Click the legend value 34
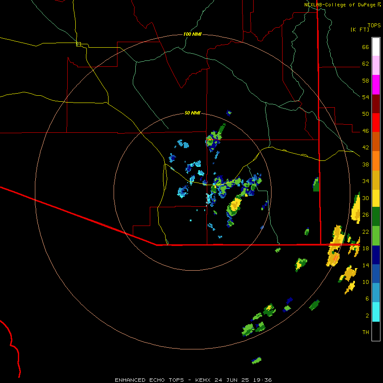 pos(366,181)
